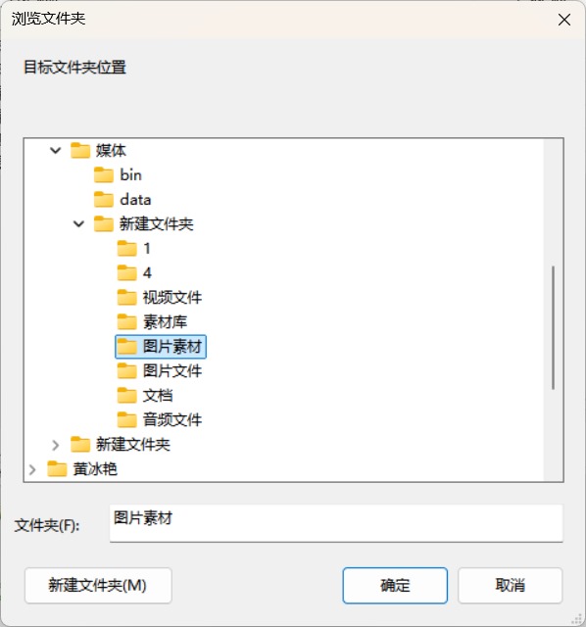
Task: Click the folder icon named 4
Action: pyautogui.click(x=126, y=272)
